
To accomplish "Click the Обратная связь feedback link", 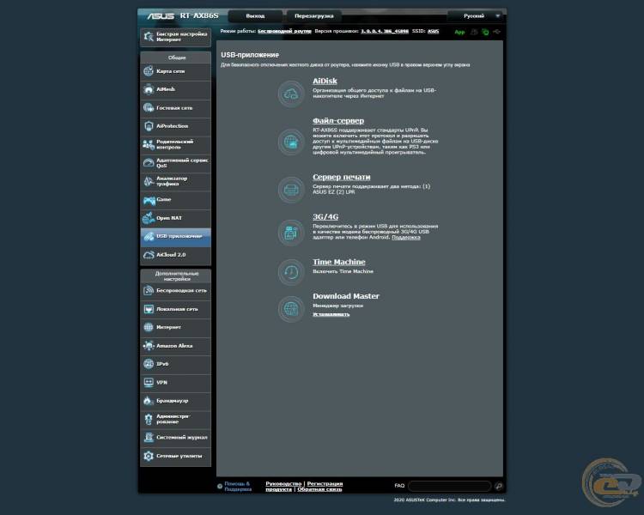I will click(319, 489).
